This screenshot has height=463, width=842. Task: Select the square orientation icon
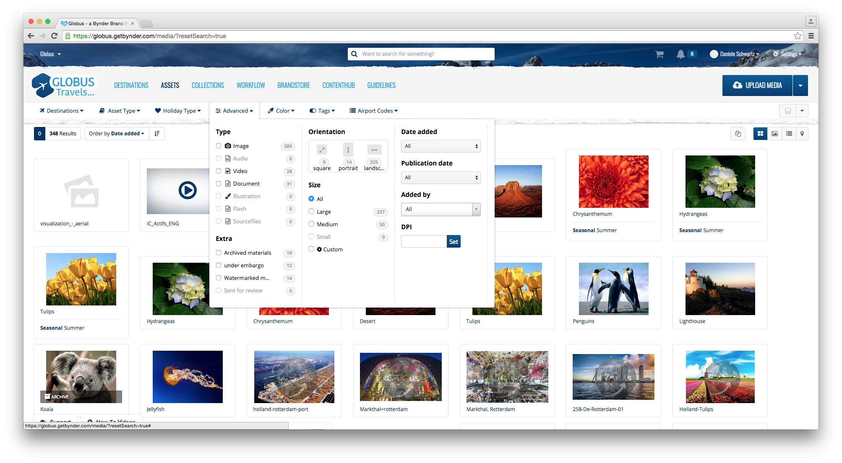(322, 150)
